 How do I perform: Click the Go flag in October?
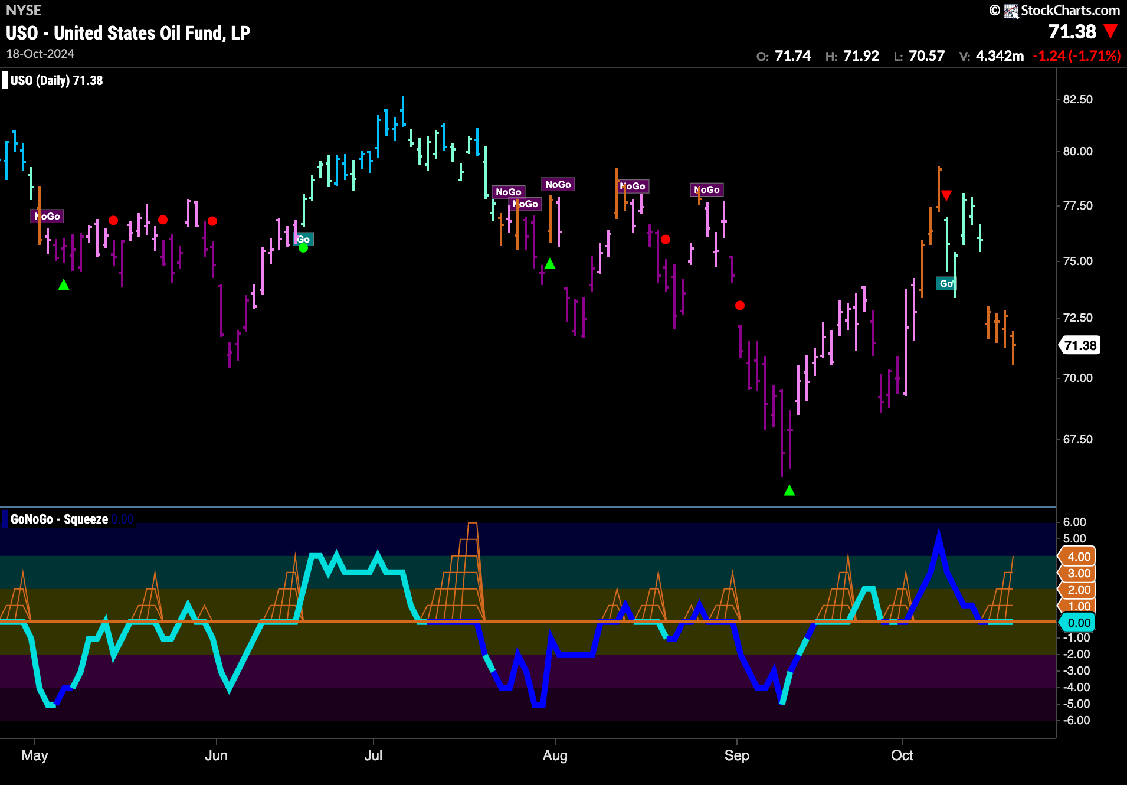pyautogui.click(x=946, y=283)
